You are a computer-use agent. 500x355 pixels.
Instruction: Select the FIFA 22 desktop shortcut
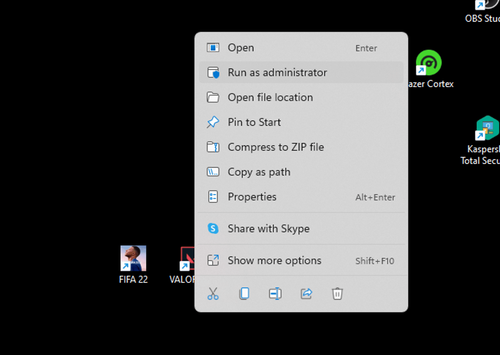click(x=133, y=265)
